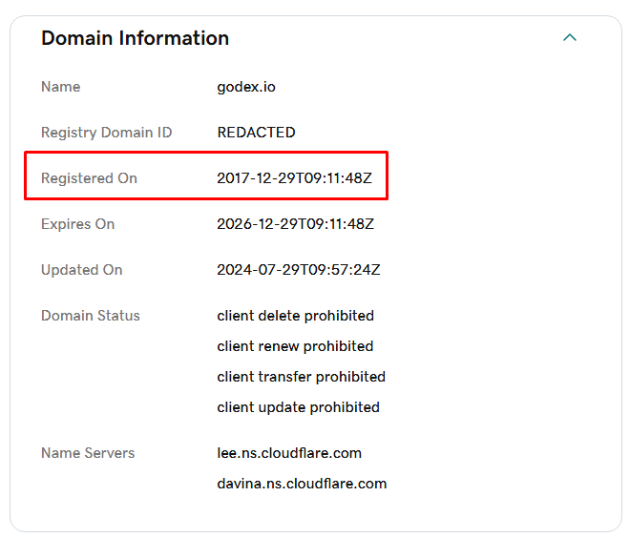Image resolution: width=630 pixels, height=538 pixels.
Task: Click the Name Servers label
Action: (x=88, y=453)
